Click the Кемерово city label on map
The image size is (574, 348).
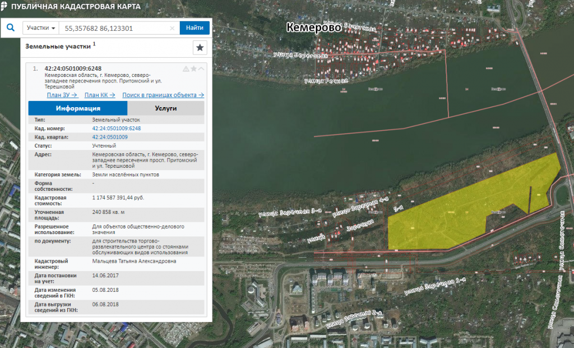click(313, 27)
